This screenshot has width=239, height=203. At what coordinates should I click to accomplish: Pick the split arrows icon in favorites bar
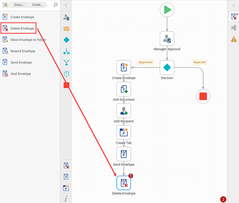(x=66, y=51)
